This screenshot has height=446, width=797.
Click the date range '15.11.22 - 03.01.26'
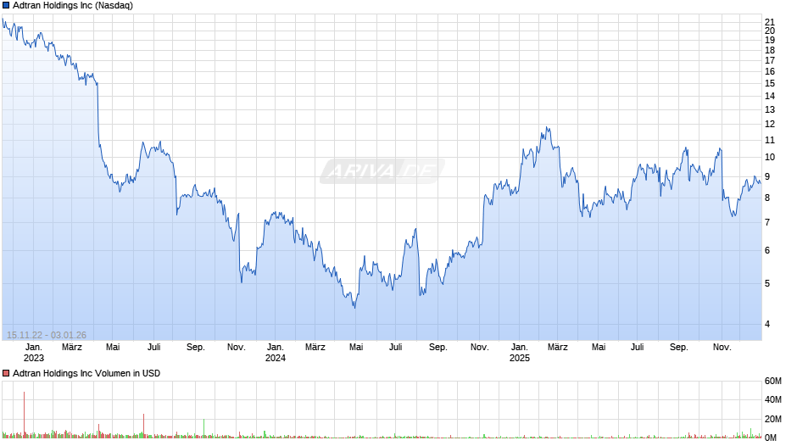47,335
